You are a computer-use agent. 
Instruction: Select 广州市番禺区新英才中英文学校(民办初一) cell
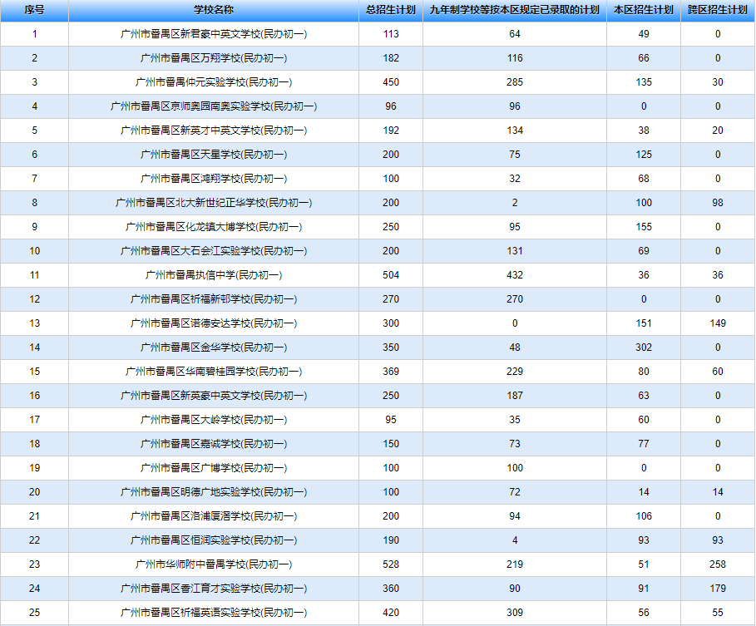214,131
